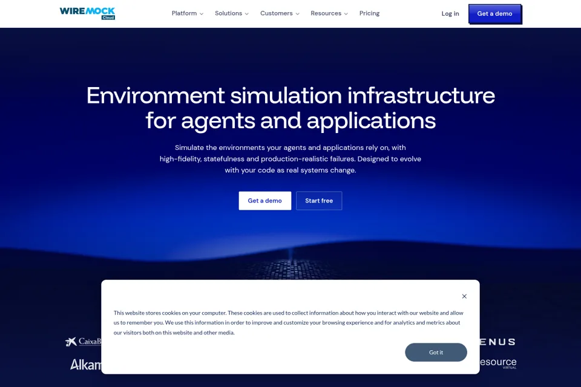The image size is (581, 387).
Task: Open the Platform navigation item
Action: pos(184,13)
